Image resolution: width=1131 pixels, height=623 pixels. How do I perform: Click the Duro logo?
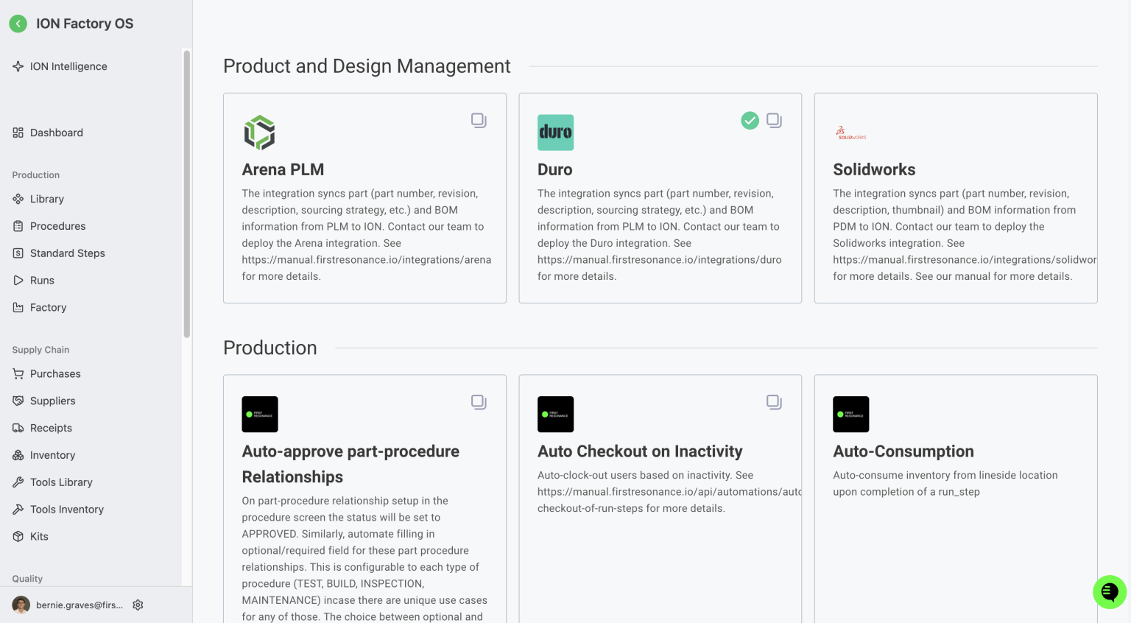pos(555,133)
